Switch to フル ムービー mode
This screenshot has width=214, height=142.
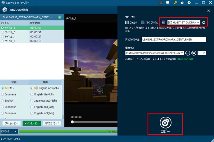(11, 123)
